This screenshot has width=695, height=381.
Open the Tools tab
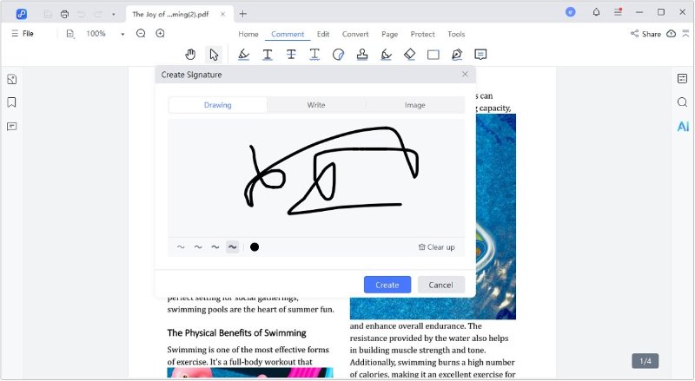456,34
